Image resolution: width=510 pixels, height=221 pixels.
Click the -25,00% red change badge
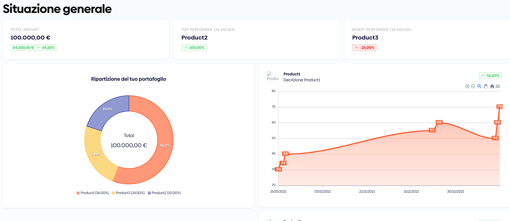click(364, 48)
